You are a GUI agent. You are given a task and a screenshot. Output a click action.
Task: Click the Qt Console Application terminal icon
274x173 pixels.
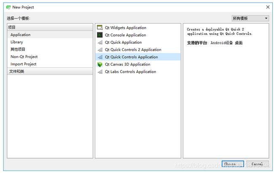point(100,35)
